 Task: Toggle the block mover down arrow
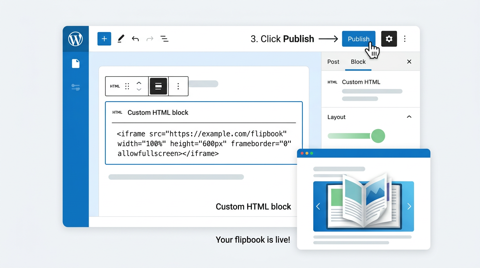(x=139, y=89)
